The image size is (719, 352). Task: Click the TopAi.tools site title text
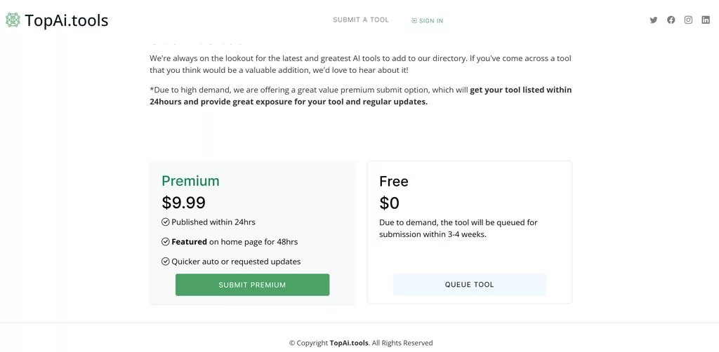tap(67, 20)
